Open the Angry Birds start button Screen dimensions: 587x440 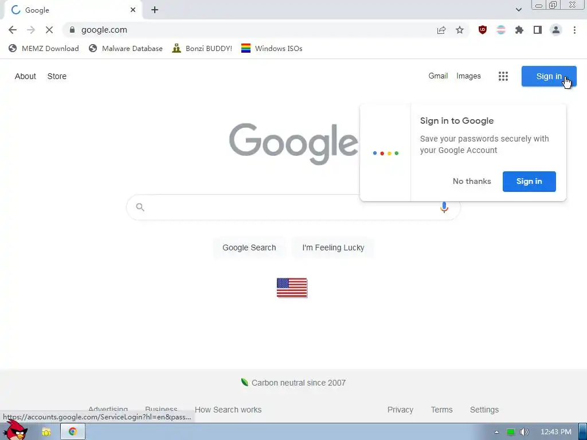click(x=15, y=431)
